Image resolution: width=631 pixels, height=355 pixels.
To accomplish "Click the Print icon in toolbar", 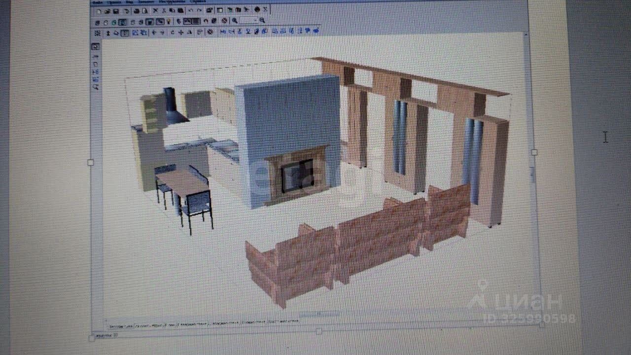I will point(136,11).
